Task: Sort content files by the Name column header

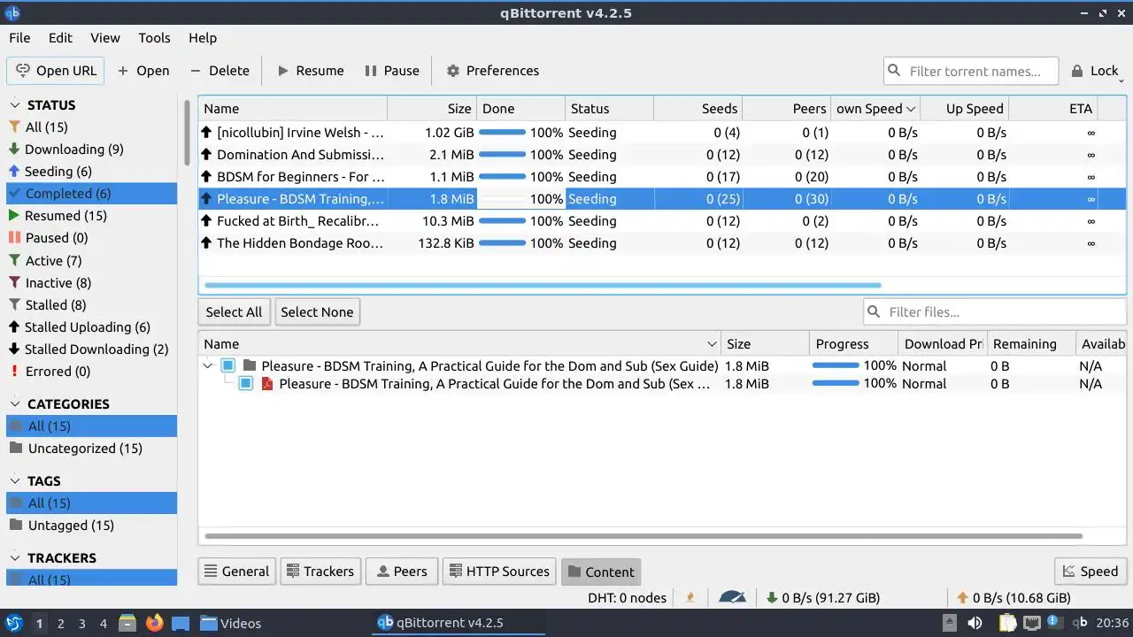Action: [x=459, y=344]
